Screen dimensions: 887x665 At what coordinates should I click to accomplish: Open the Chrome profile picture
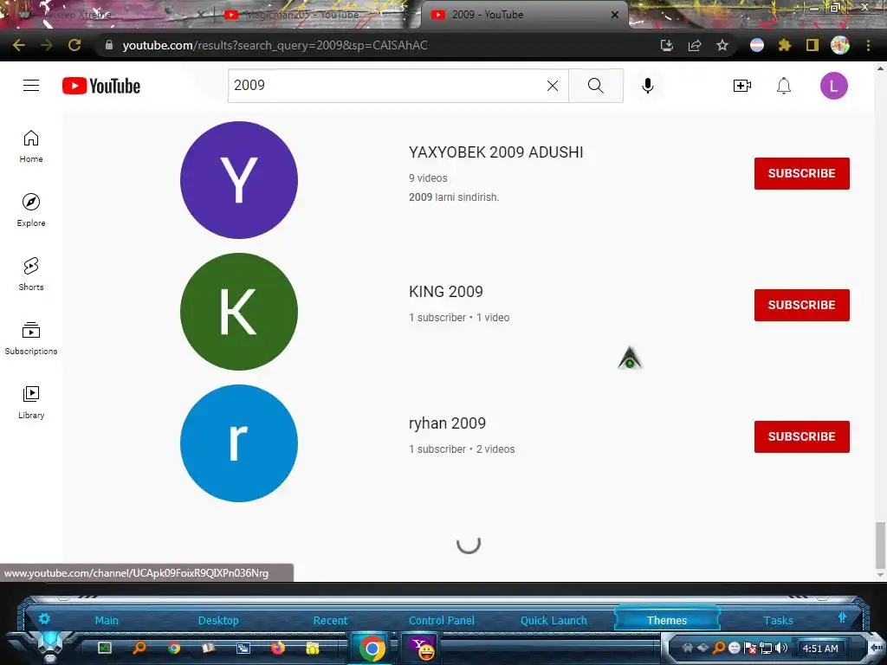click(x=840, y=45)
